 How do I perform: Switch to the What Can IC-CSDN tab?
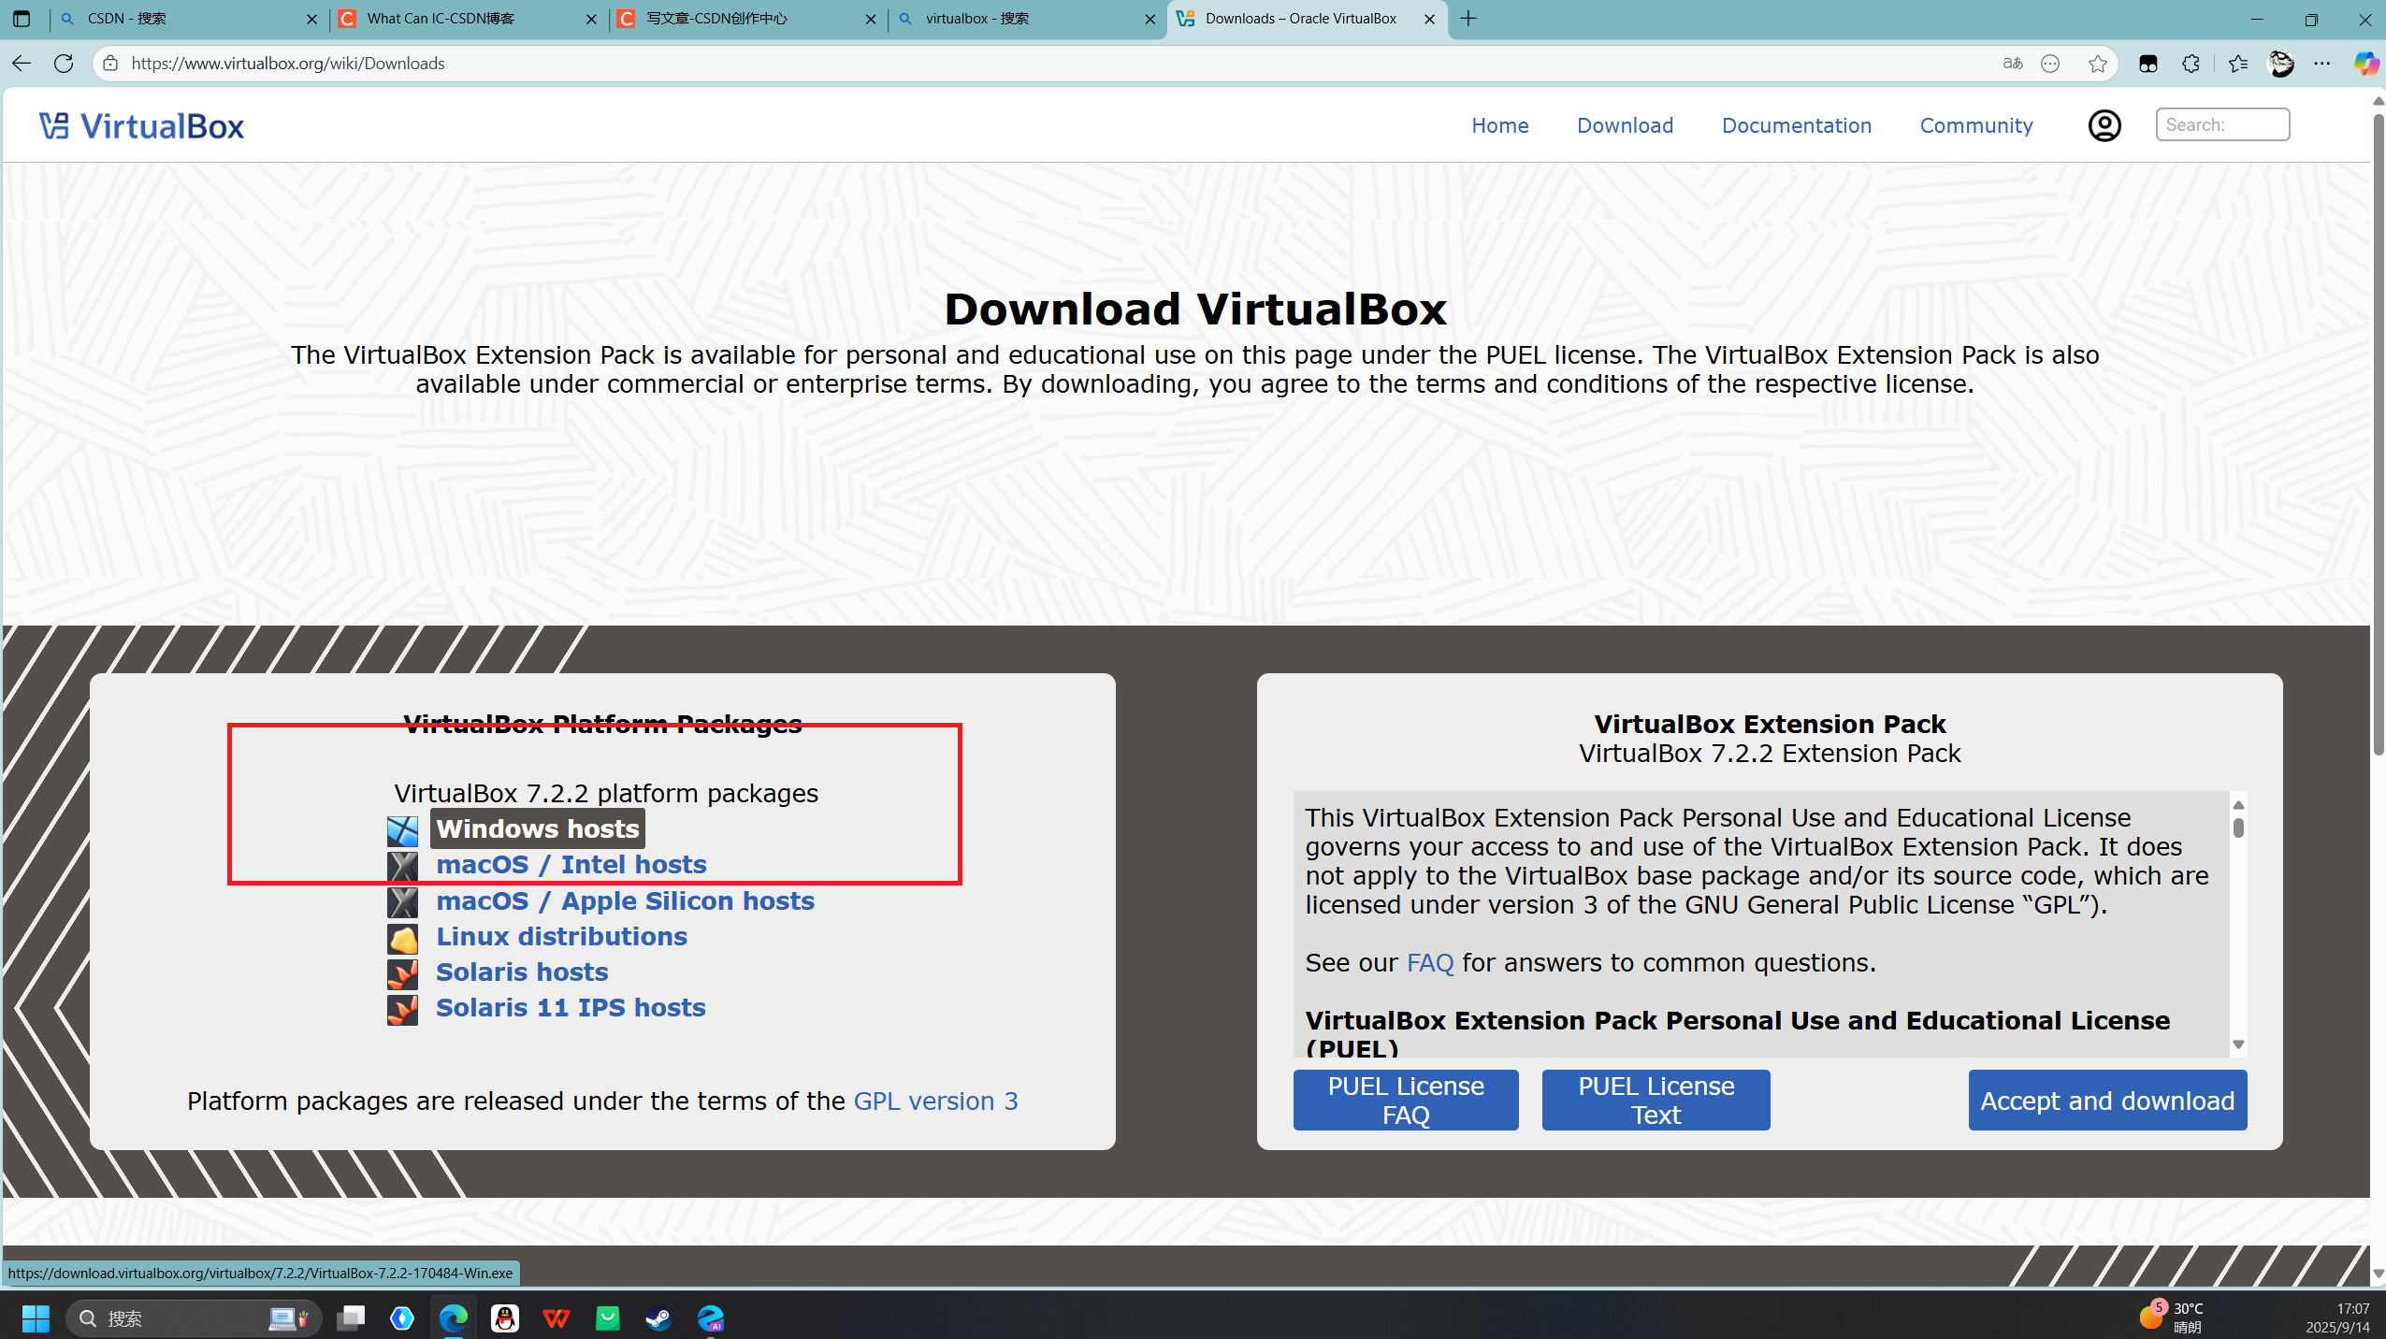click(441, 19)
